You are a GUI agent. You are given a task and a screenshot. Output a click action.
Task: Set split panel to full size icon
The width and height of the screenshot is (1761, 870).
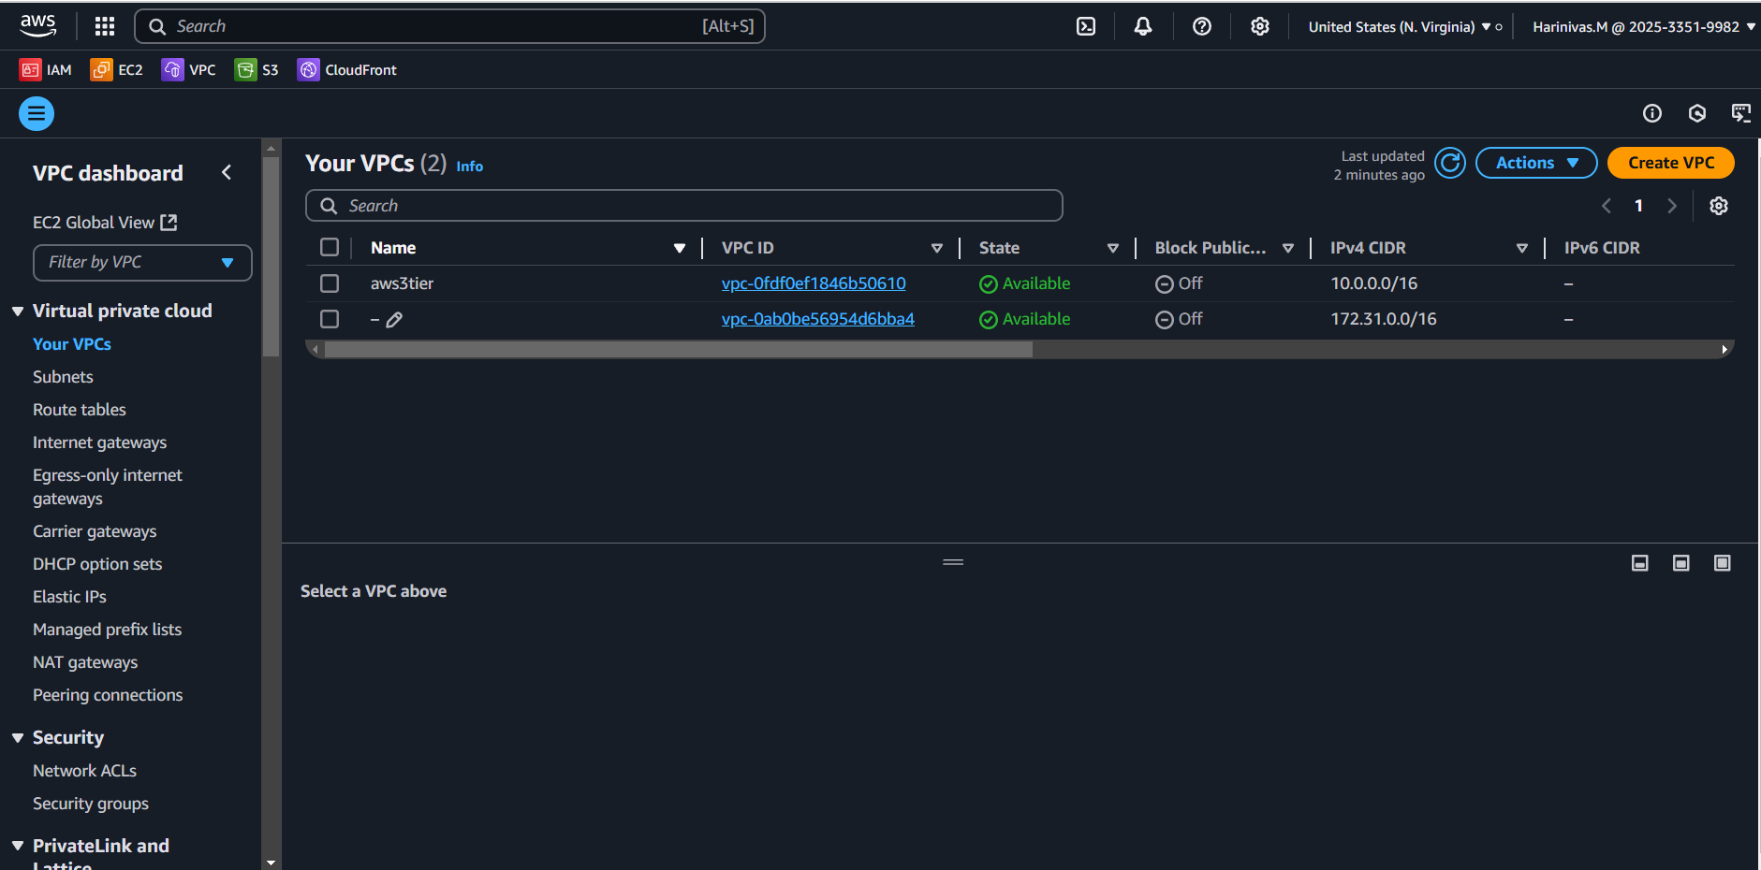(1723, 563)
